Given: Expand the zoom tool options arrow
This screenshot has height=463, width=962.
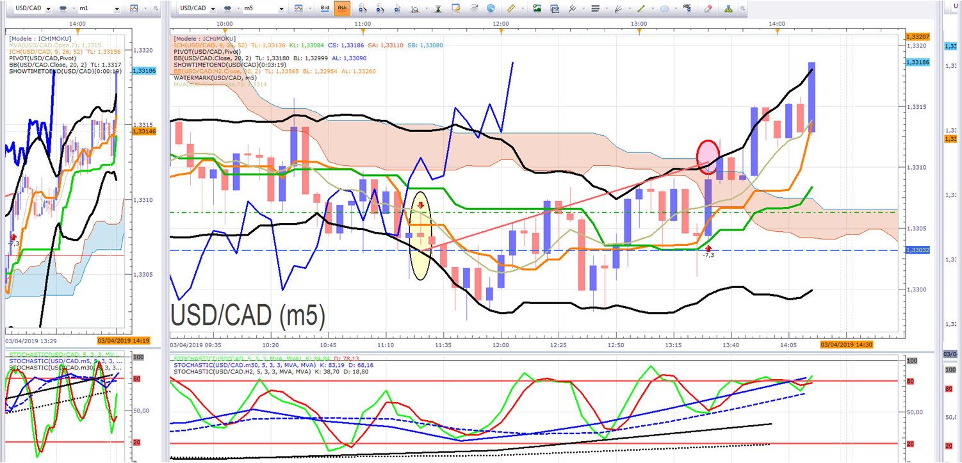Looking at the screenshot, I should click(425, 9).
